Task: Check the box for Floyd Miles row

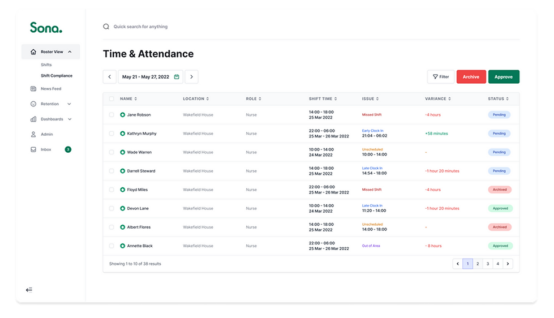Action: coord(111,190)
